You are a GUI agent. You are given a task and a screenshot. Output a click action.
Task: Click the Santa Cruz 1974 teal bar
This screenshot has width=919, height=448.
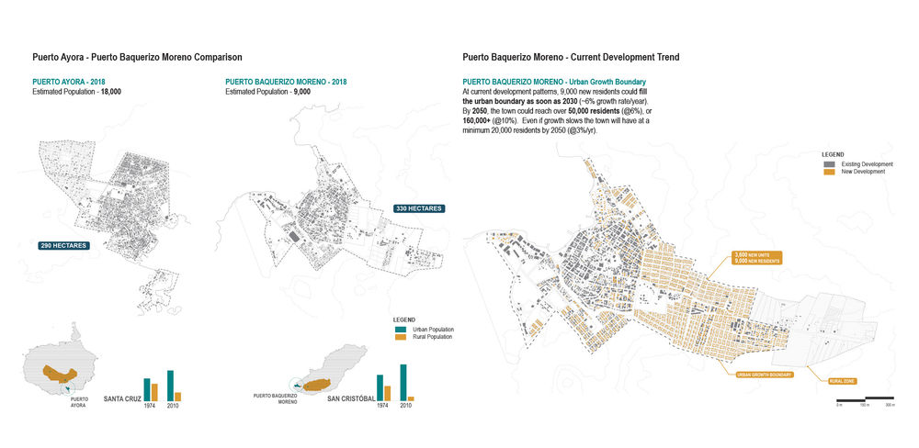pyautogui.click(x=147, y=389)
